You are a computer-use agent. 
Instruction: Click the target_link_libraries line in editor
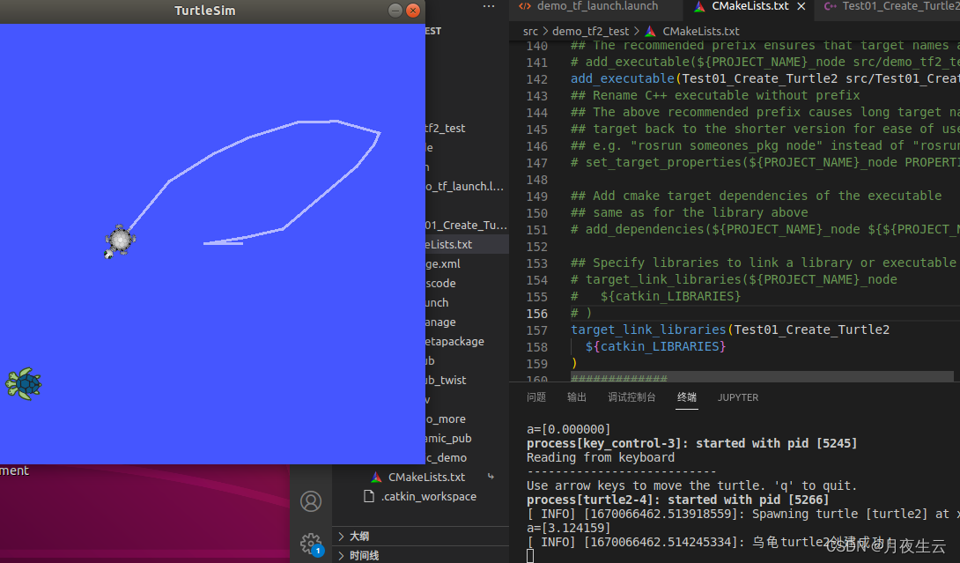[x=730, y=330]
